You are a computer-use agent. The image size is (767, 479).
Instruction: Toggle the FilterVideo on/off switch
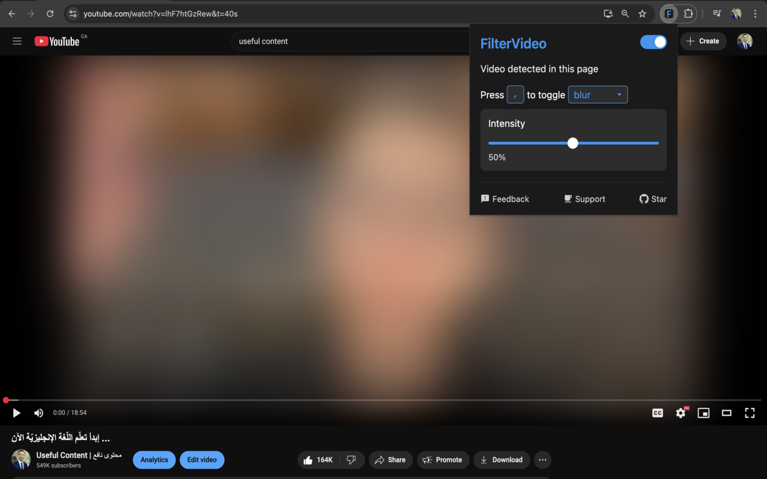point(653,42)
